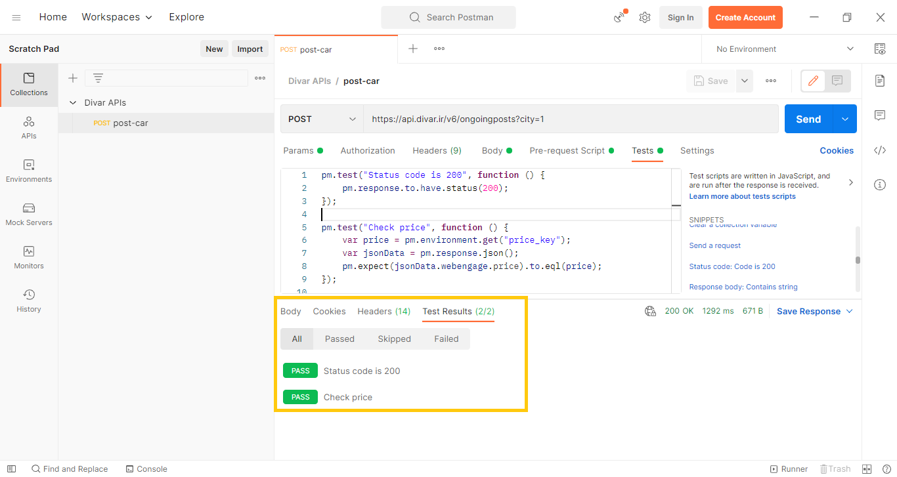Open the hamburger main menu
The image size is (897, 477).
pos(16,18)
